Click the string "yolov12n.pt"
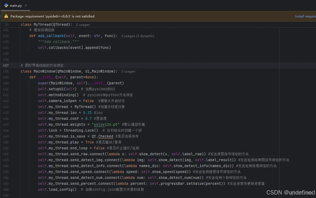Screen dimensions: 316x198 click(106, 125)
